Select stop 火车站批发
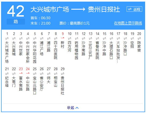Screen dimensions: 147x114 click(118, 52)
